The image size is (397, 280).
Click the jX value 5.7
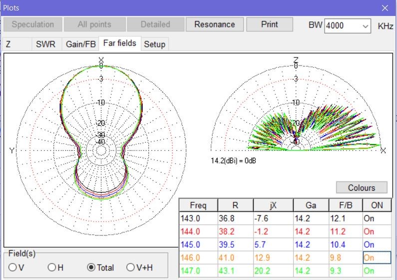273,245
